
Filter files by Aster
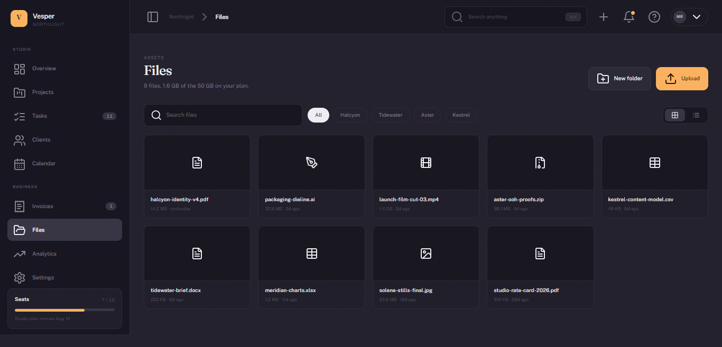tap(428, 115)
